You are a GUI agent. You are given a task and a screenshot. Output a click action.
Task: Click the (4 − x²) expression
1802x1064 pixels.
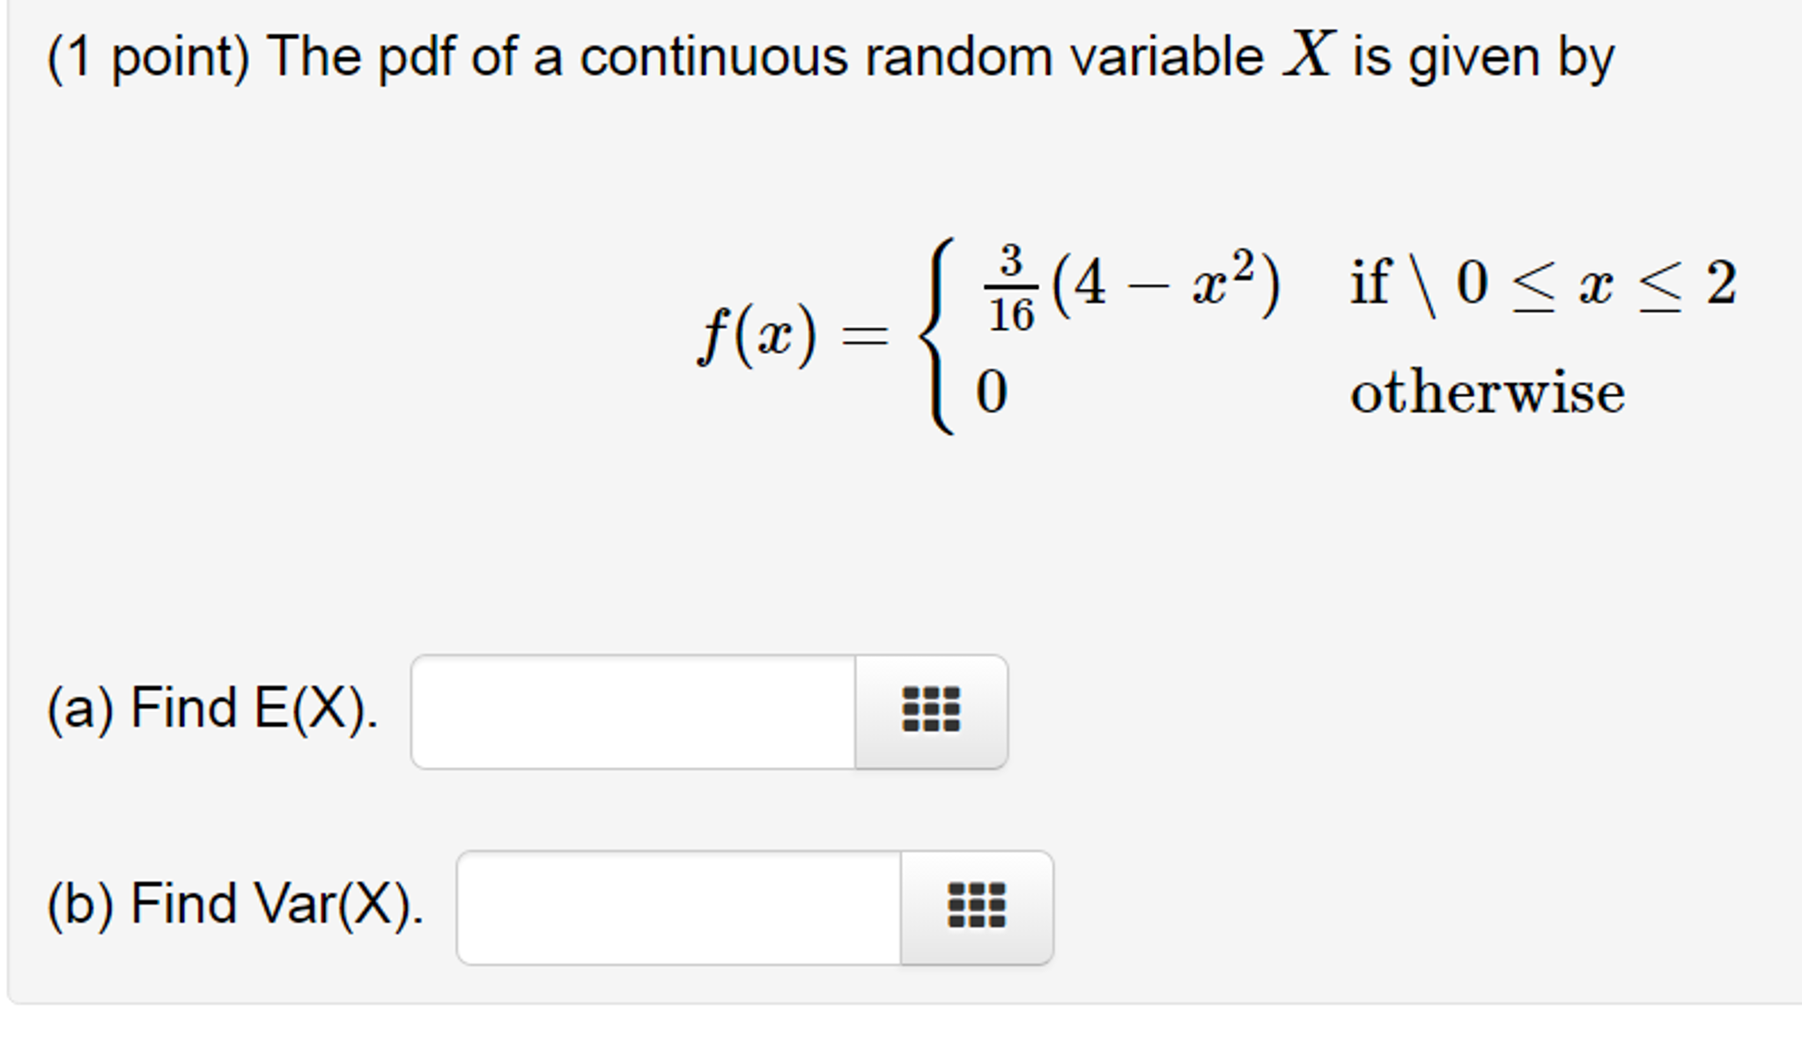(x=1165, y=284)
